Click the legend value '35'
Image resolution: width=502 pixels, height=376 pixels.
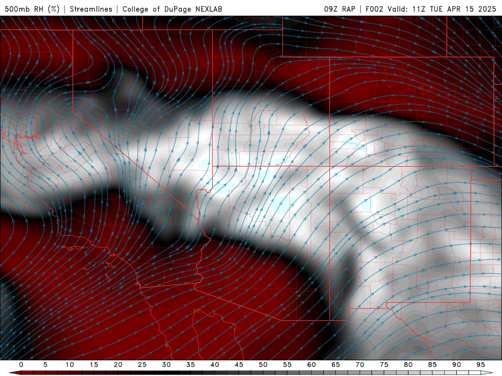click(191, 365)
